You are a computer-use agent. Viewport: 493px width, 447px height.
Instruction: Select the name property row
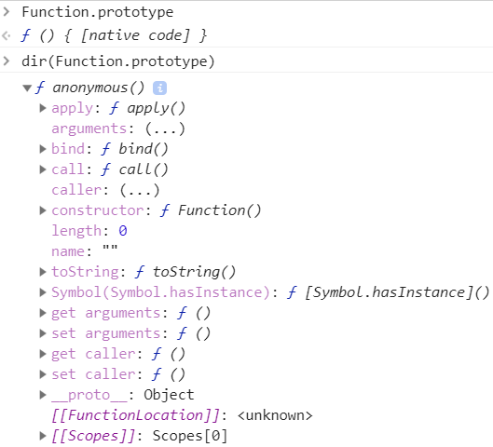pos(85,251)
